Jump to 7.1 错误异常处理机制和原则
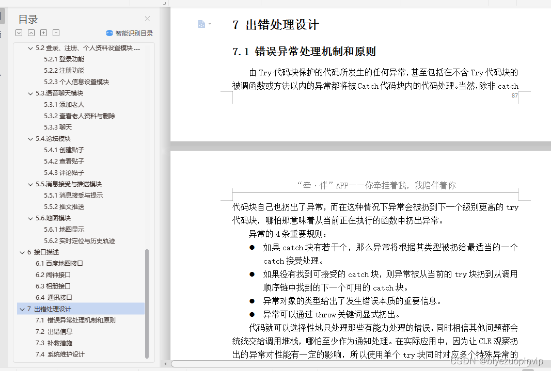551x371 pixels. [x=75, y=320]
